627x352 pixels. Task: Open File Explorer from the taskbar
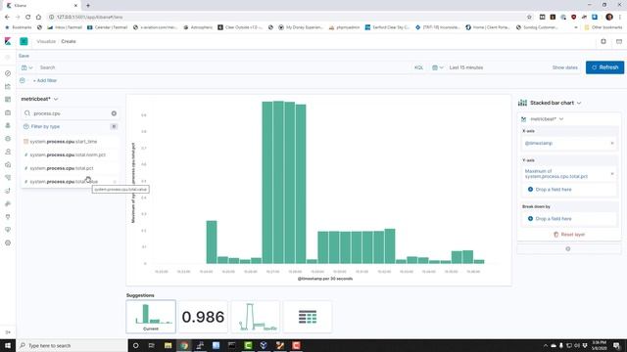pyautogui.click(x=168, y=345)
